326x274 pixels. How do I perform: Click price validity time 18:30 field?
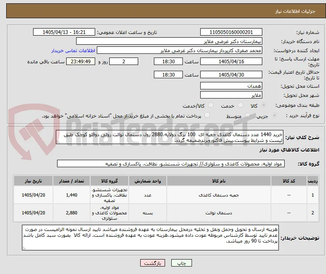click(x=168, y=75)
